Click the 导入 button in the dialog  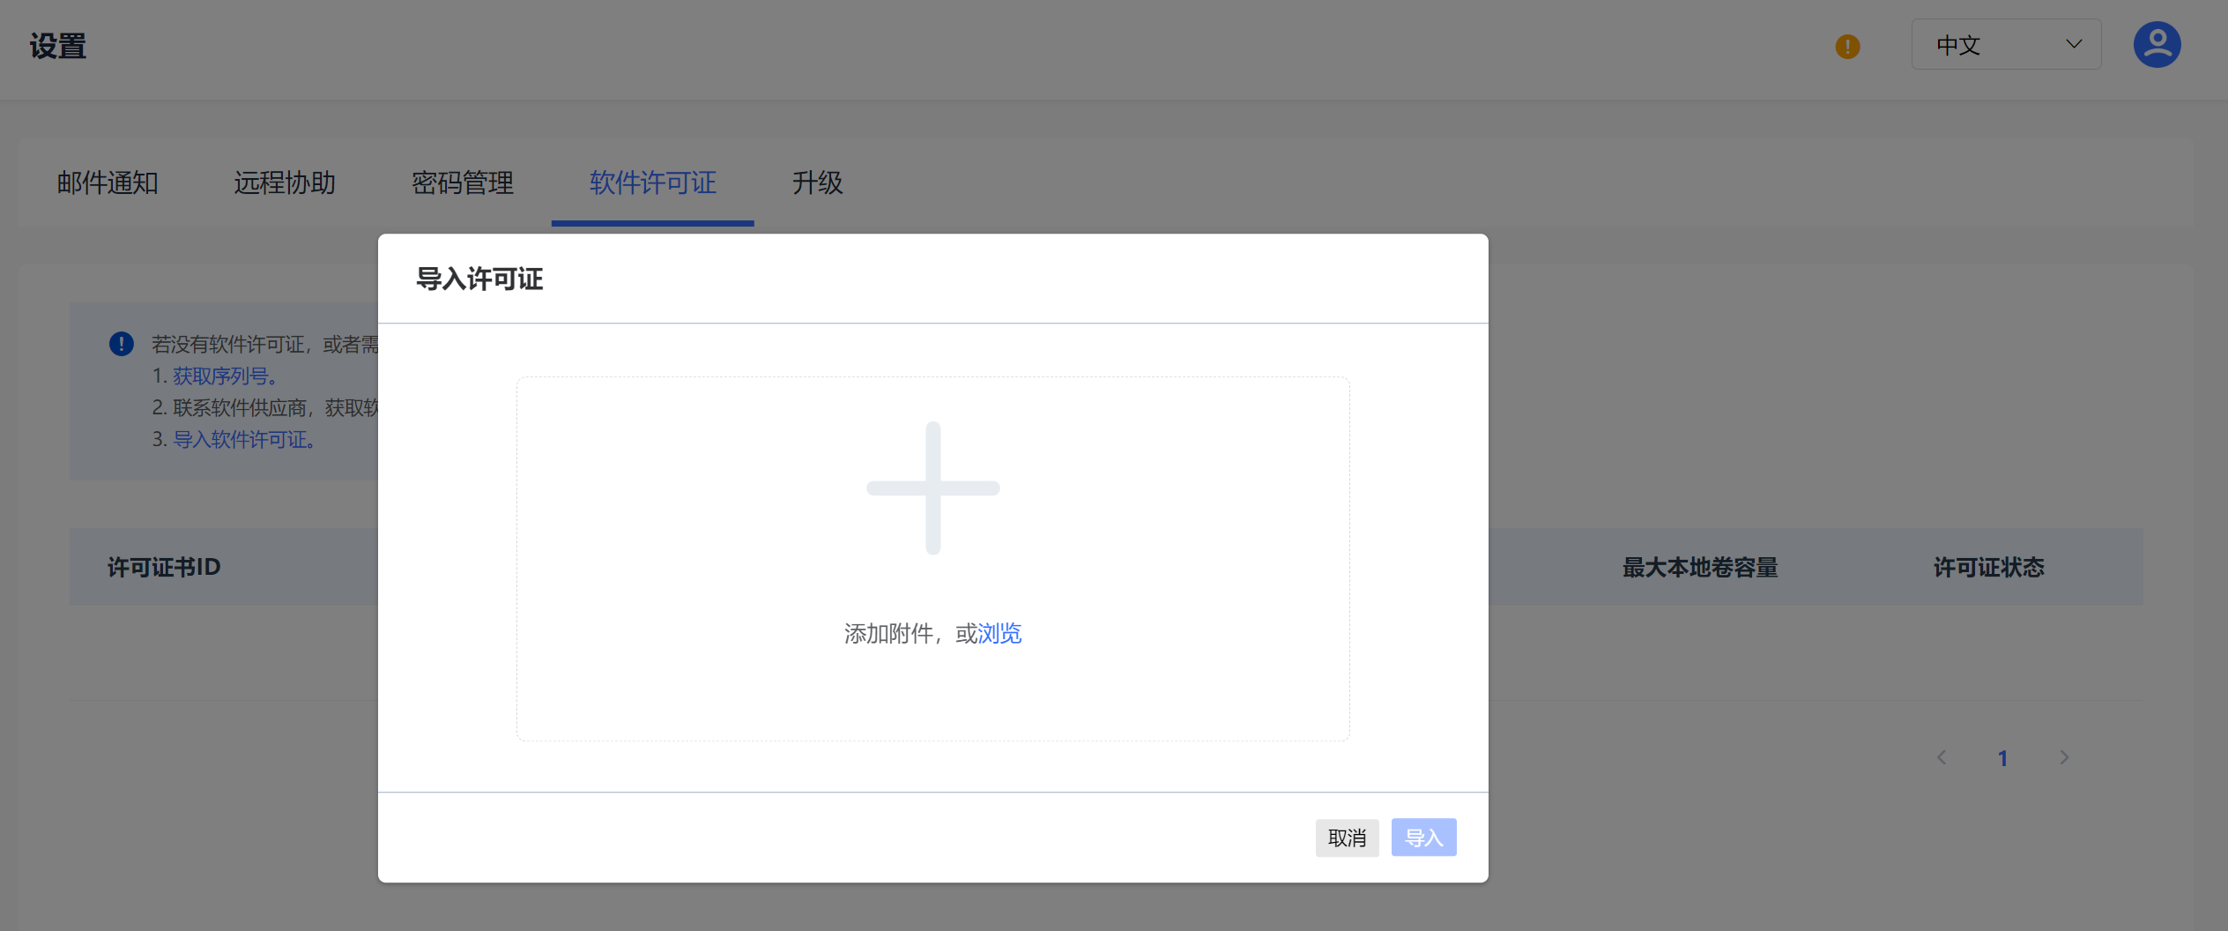click(1423, 838)
